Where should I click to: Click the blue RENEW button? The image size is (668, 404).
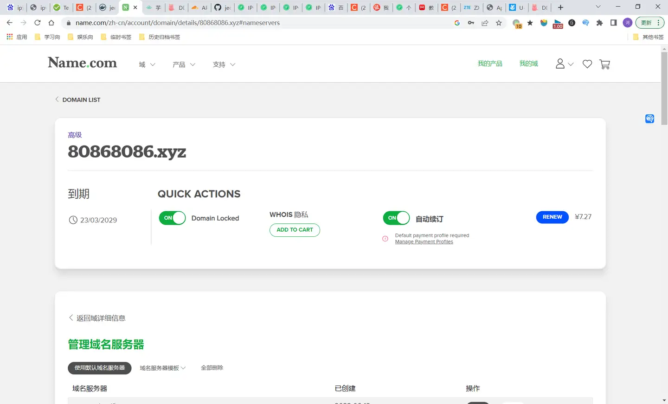(x=552, y=217)
